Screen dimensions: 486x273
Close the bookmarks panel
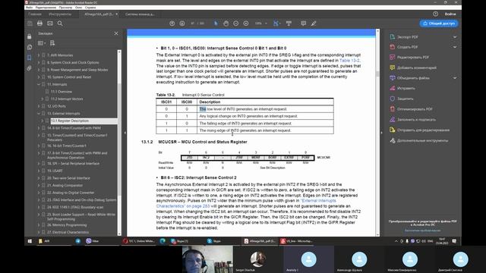pos(116,33)
